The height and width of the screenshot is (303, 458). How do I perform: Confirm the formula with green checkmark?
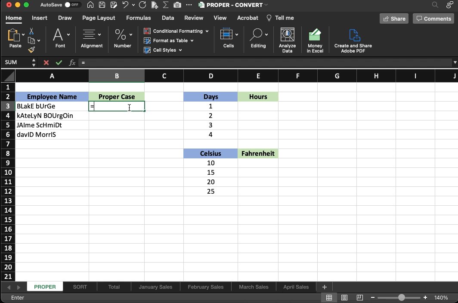(59, 62)
